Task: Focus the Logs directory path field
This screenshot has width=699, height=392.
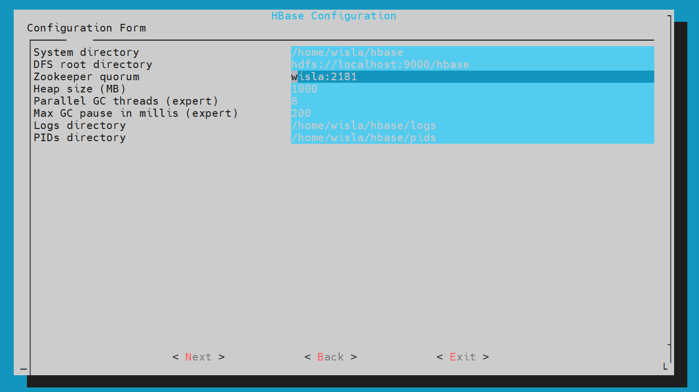Action: coord(472,125)
